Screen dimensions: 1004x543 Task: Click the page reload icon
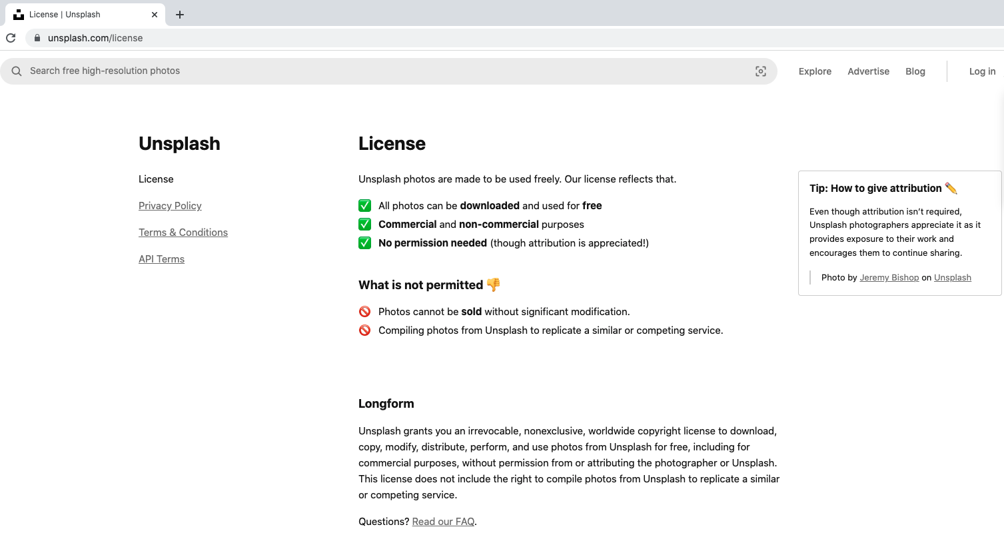10,38
